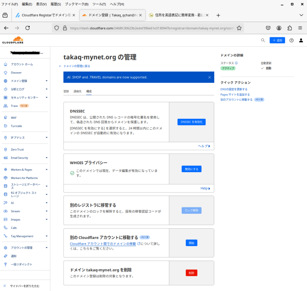This screenshot has height=291, width=307.
Task: Open the ツール(T) menu
Action: click(x=99, y=4)
